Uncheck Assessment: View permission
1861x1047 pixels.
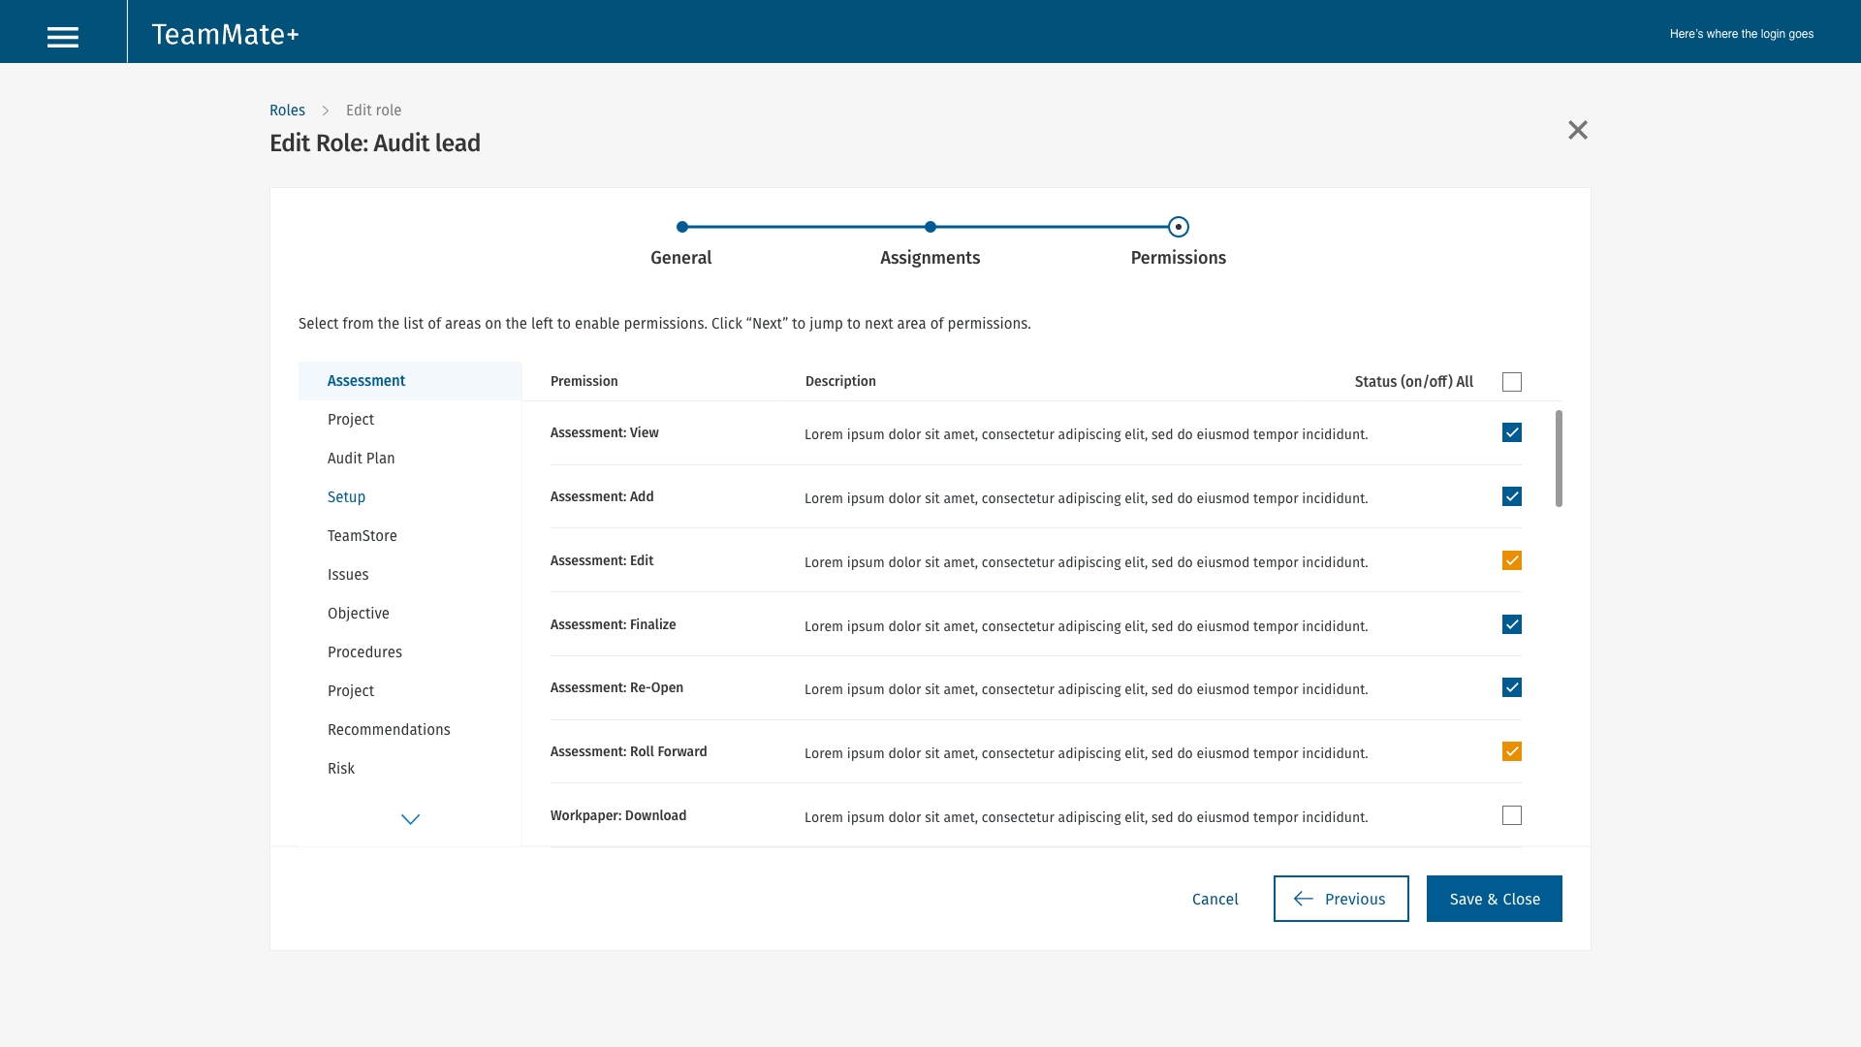pyautogui.click(x=1512, y=432)
